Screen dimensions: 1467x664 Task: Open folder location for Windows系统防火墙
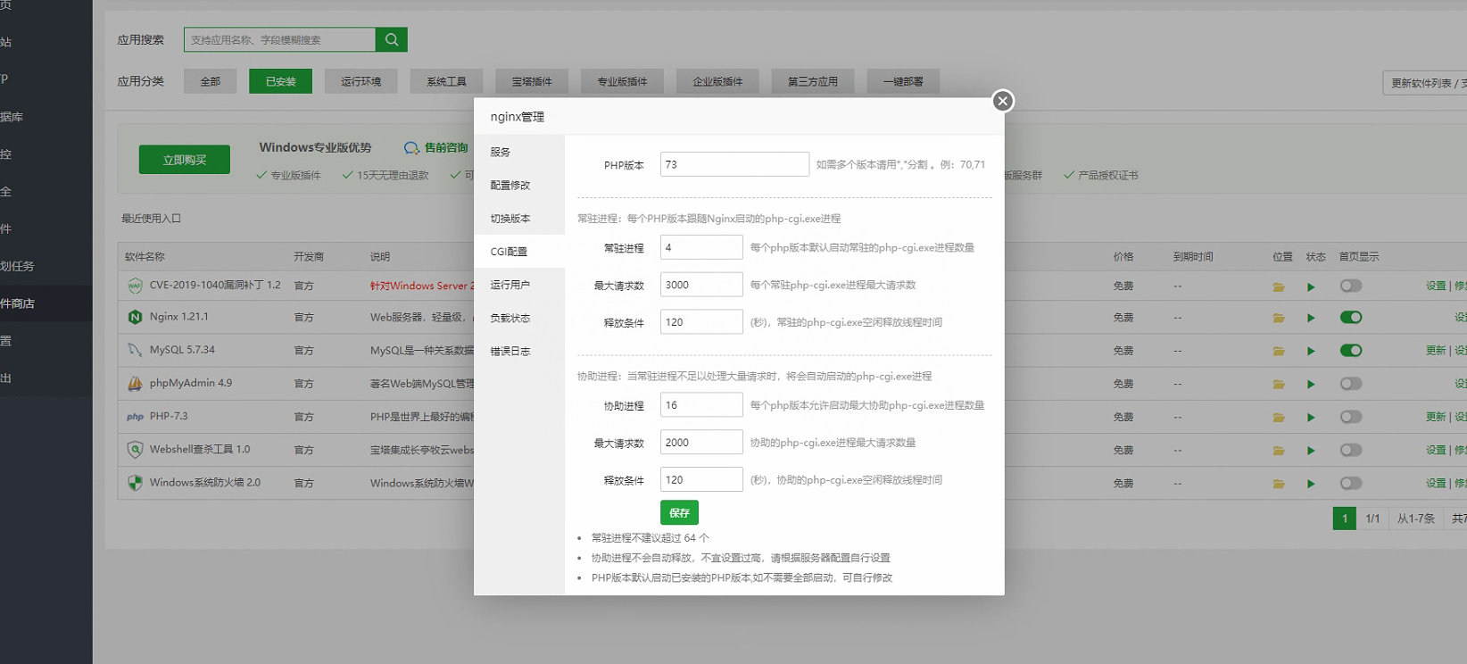coord(1279,484)
